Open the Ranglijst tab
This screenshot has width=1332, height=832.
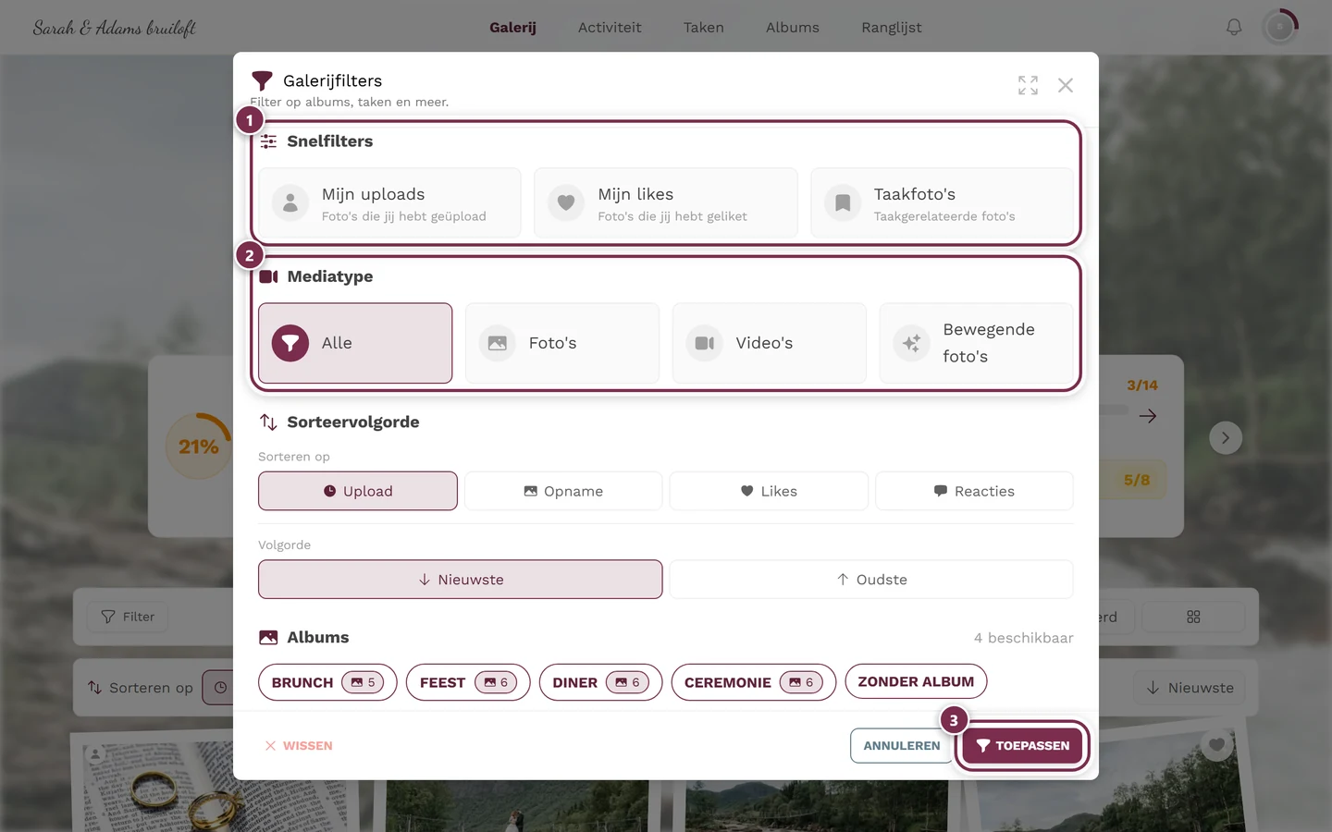pyautogui.click(x=892, y=28)
